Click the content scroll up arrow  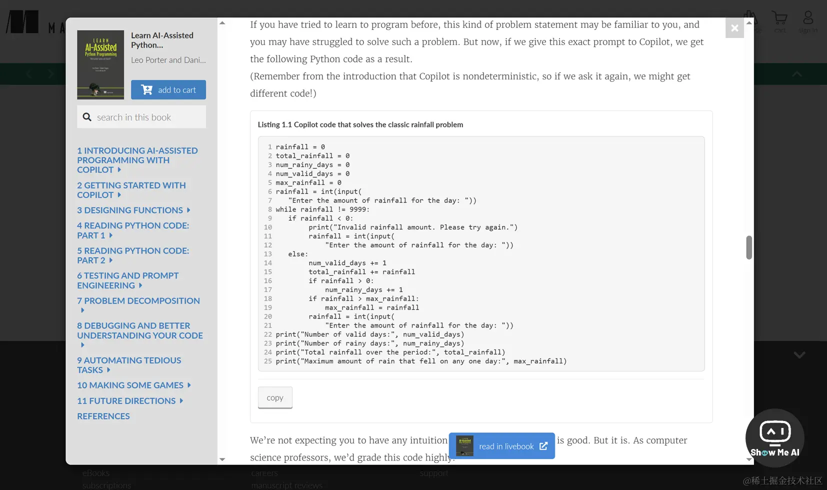pos(749,23)
